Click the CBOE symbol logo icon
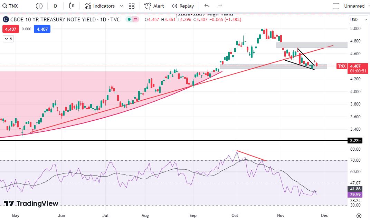Viewport: 370px width, 220px height. pyautogui.click(x=6, y=20)
